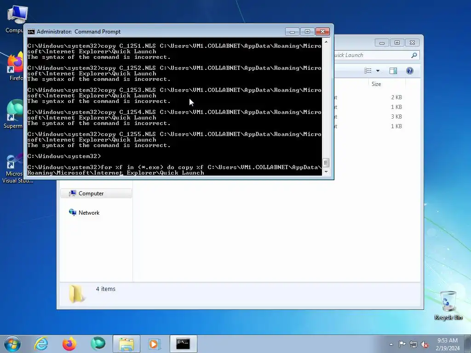This screenshot has height=353, width=471.
Task: Close the Explorer window behind
Action: pos(413,43)
